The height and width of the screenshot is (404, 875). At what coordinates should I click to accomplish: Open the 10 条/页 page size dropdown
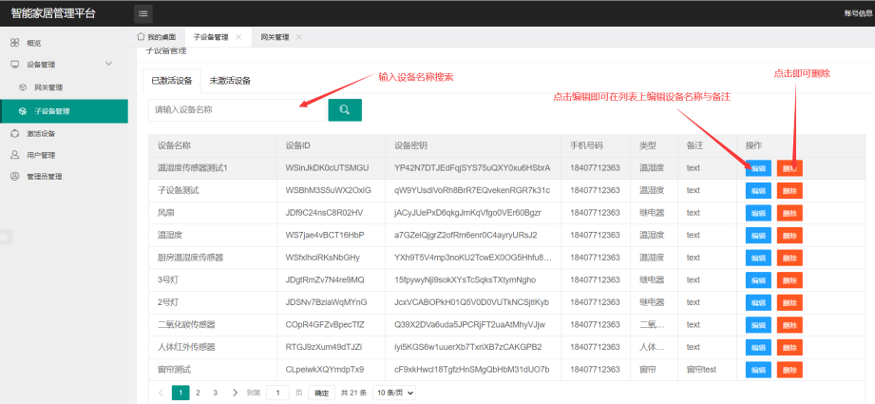coord(394,393)
